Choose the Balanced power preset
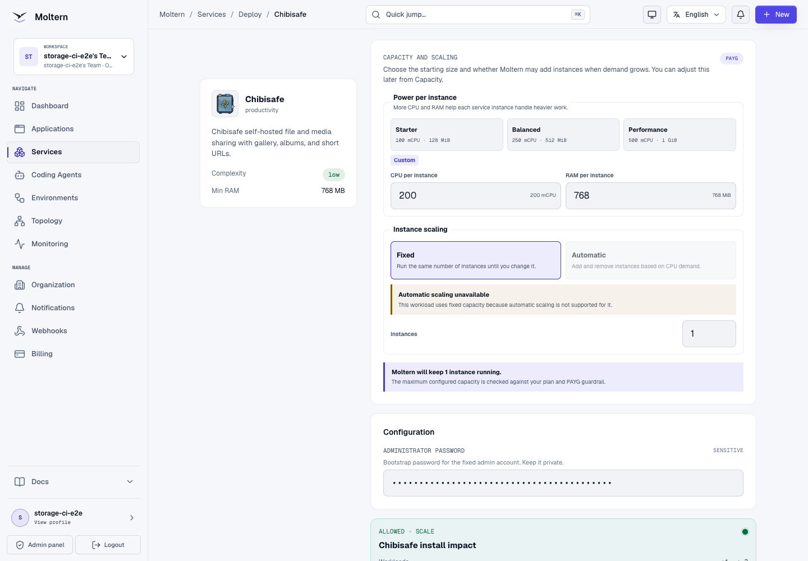The height and width of the screenshot is (561, 808). [563, 135]
